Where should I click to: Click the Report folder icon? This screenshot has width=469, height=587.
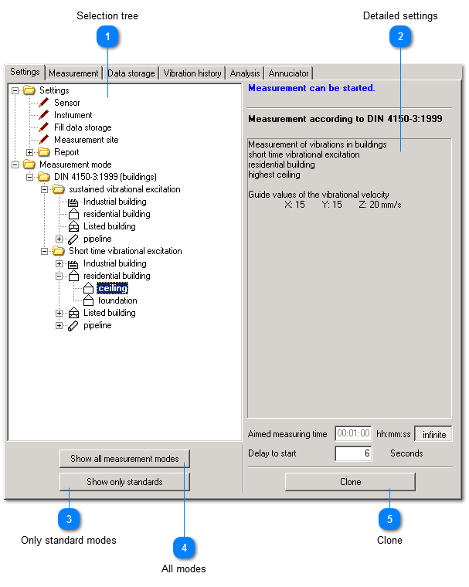pos(44,152)
